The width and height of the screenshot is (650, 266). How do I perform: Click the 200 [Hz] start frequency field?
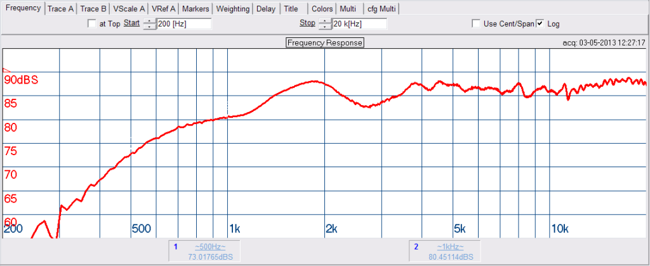coord(183,24)
